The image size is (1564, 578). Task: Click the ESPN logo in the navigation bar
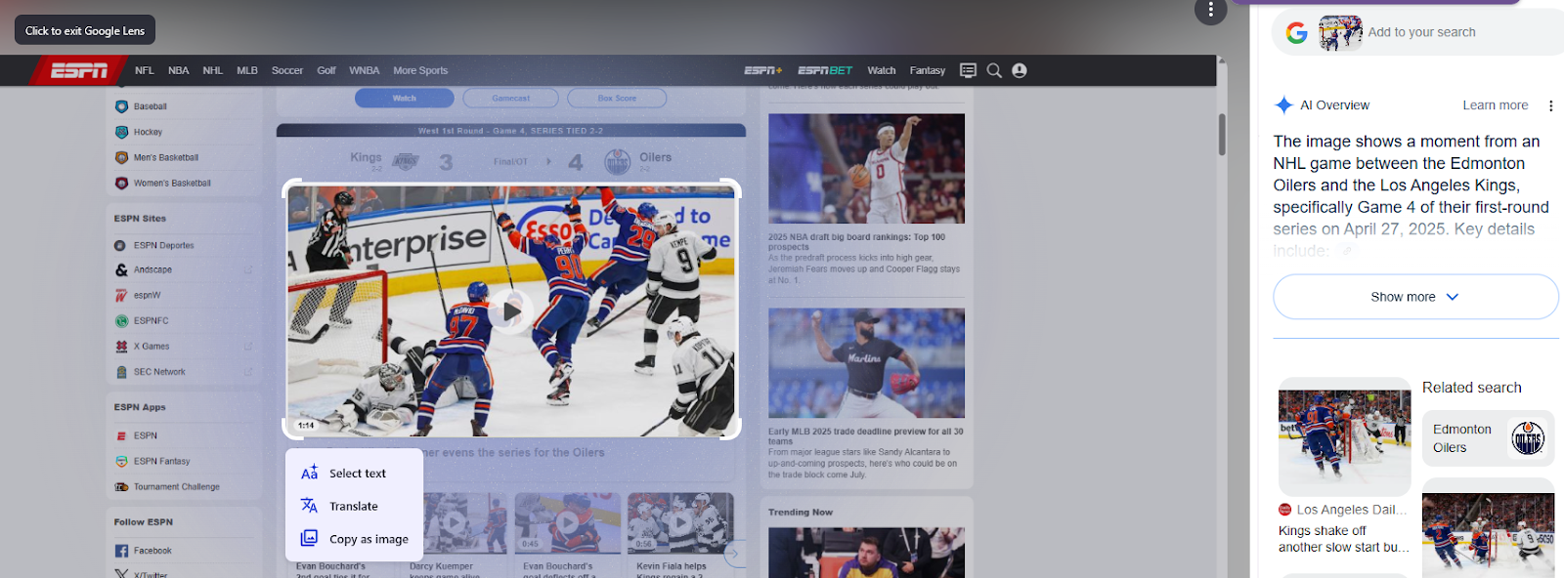click(x=79, y=70)
